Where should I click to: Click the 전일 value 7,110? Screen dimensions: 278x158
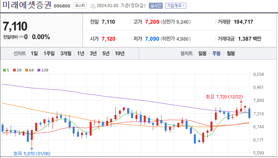(108, 22)
